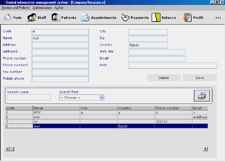Show more toolbar items with >>> arrow
This screenshot has height=162, width=225.
click(x=218, y=18)
